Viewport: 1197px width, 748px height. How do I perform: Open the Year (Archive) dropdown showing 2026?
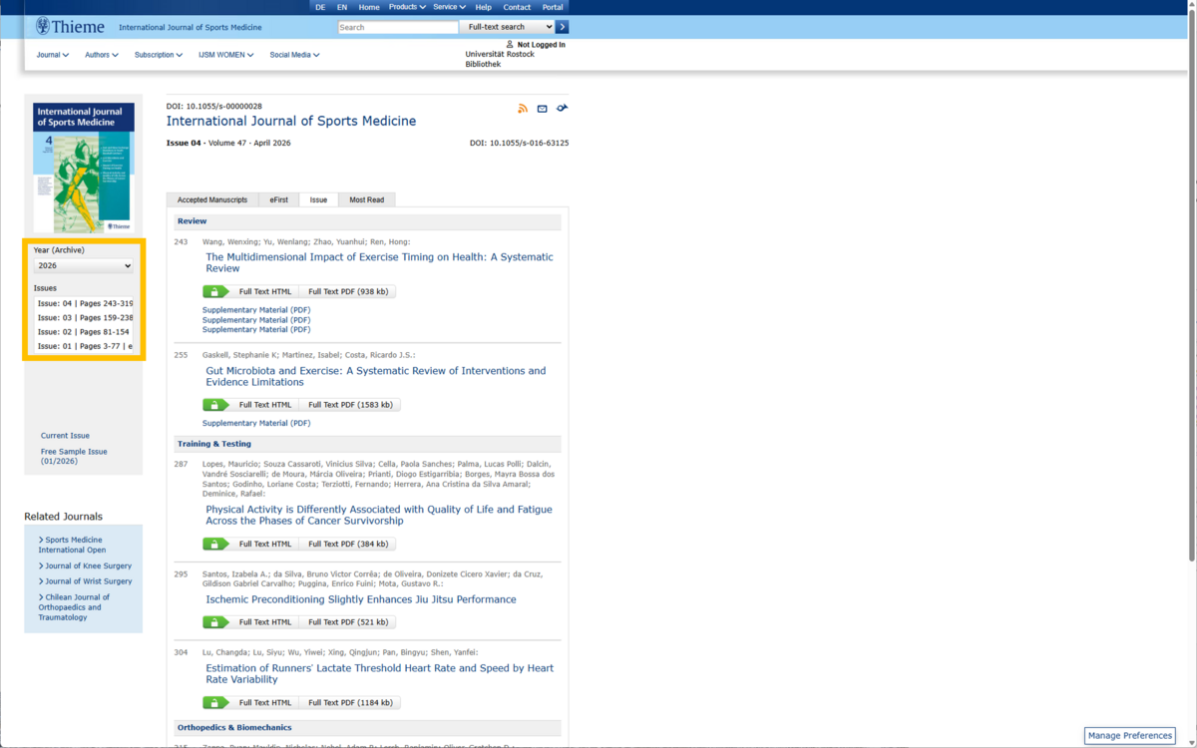[84, 266]
